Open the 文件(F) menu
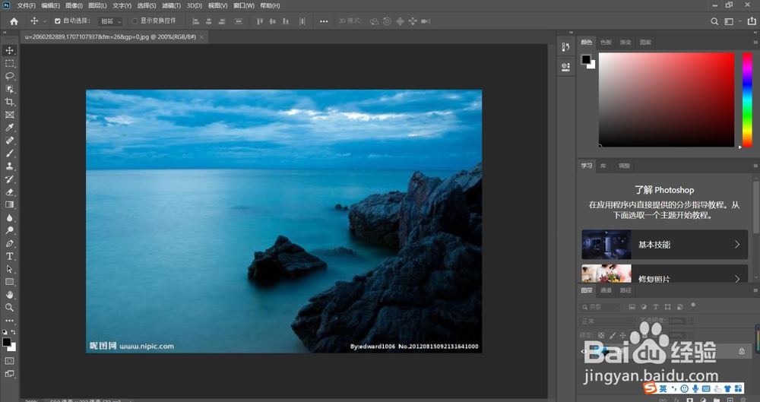Screen dimensions: 760x402 pos(26,6)
